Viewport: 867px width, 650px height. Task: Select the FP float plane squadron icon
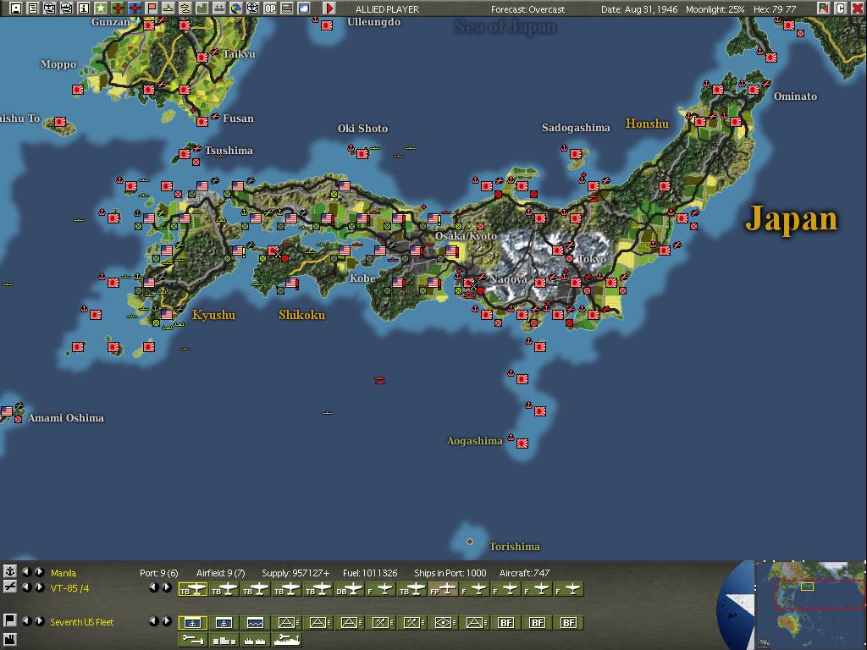point(443,590)
